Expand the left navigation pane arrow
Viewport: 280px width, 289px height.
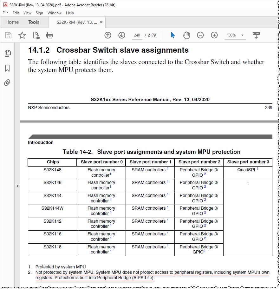[x=17, y=186]
